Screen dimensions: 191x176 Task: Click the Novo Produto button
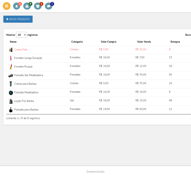pyautogui.click(x=18, y=19)
